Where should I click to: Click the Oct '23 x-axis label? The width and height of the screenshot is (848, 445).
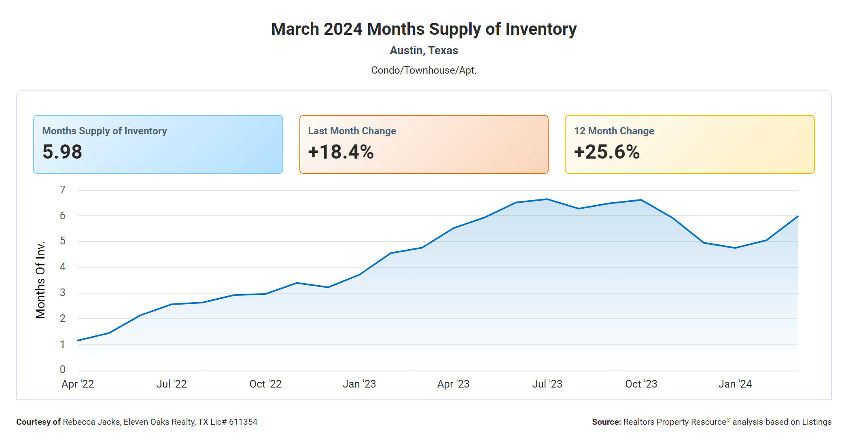[641, 384]
